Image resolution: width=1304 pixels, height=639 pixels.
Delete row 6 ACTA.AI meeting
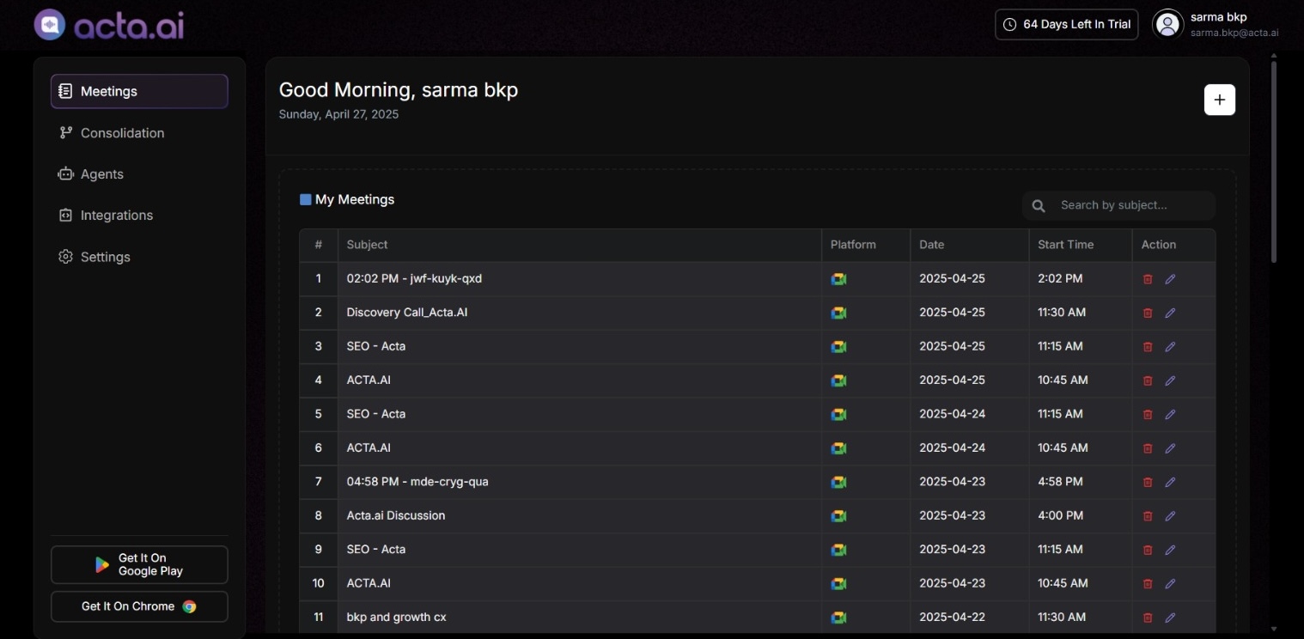tap(1148, 448)
